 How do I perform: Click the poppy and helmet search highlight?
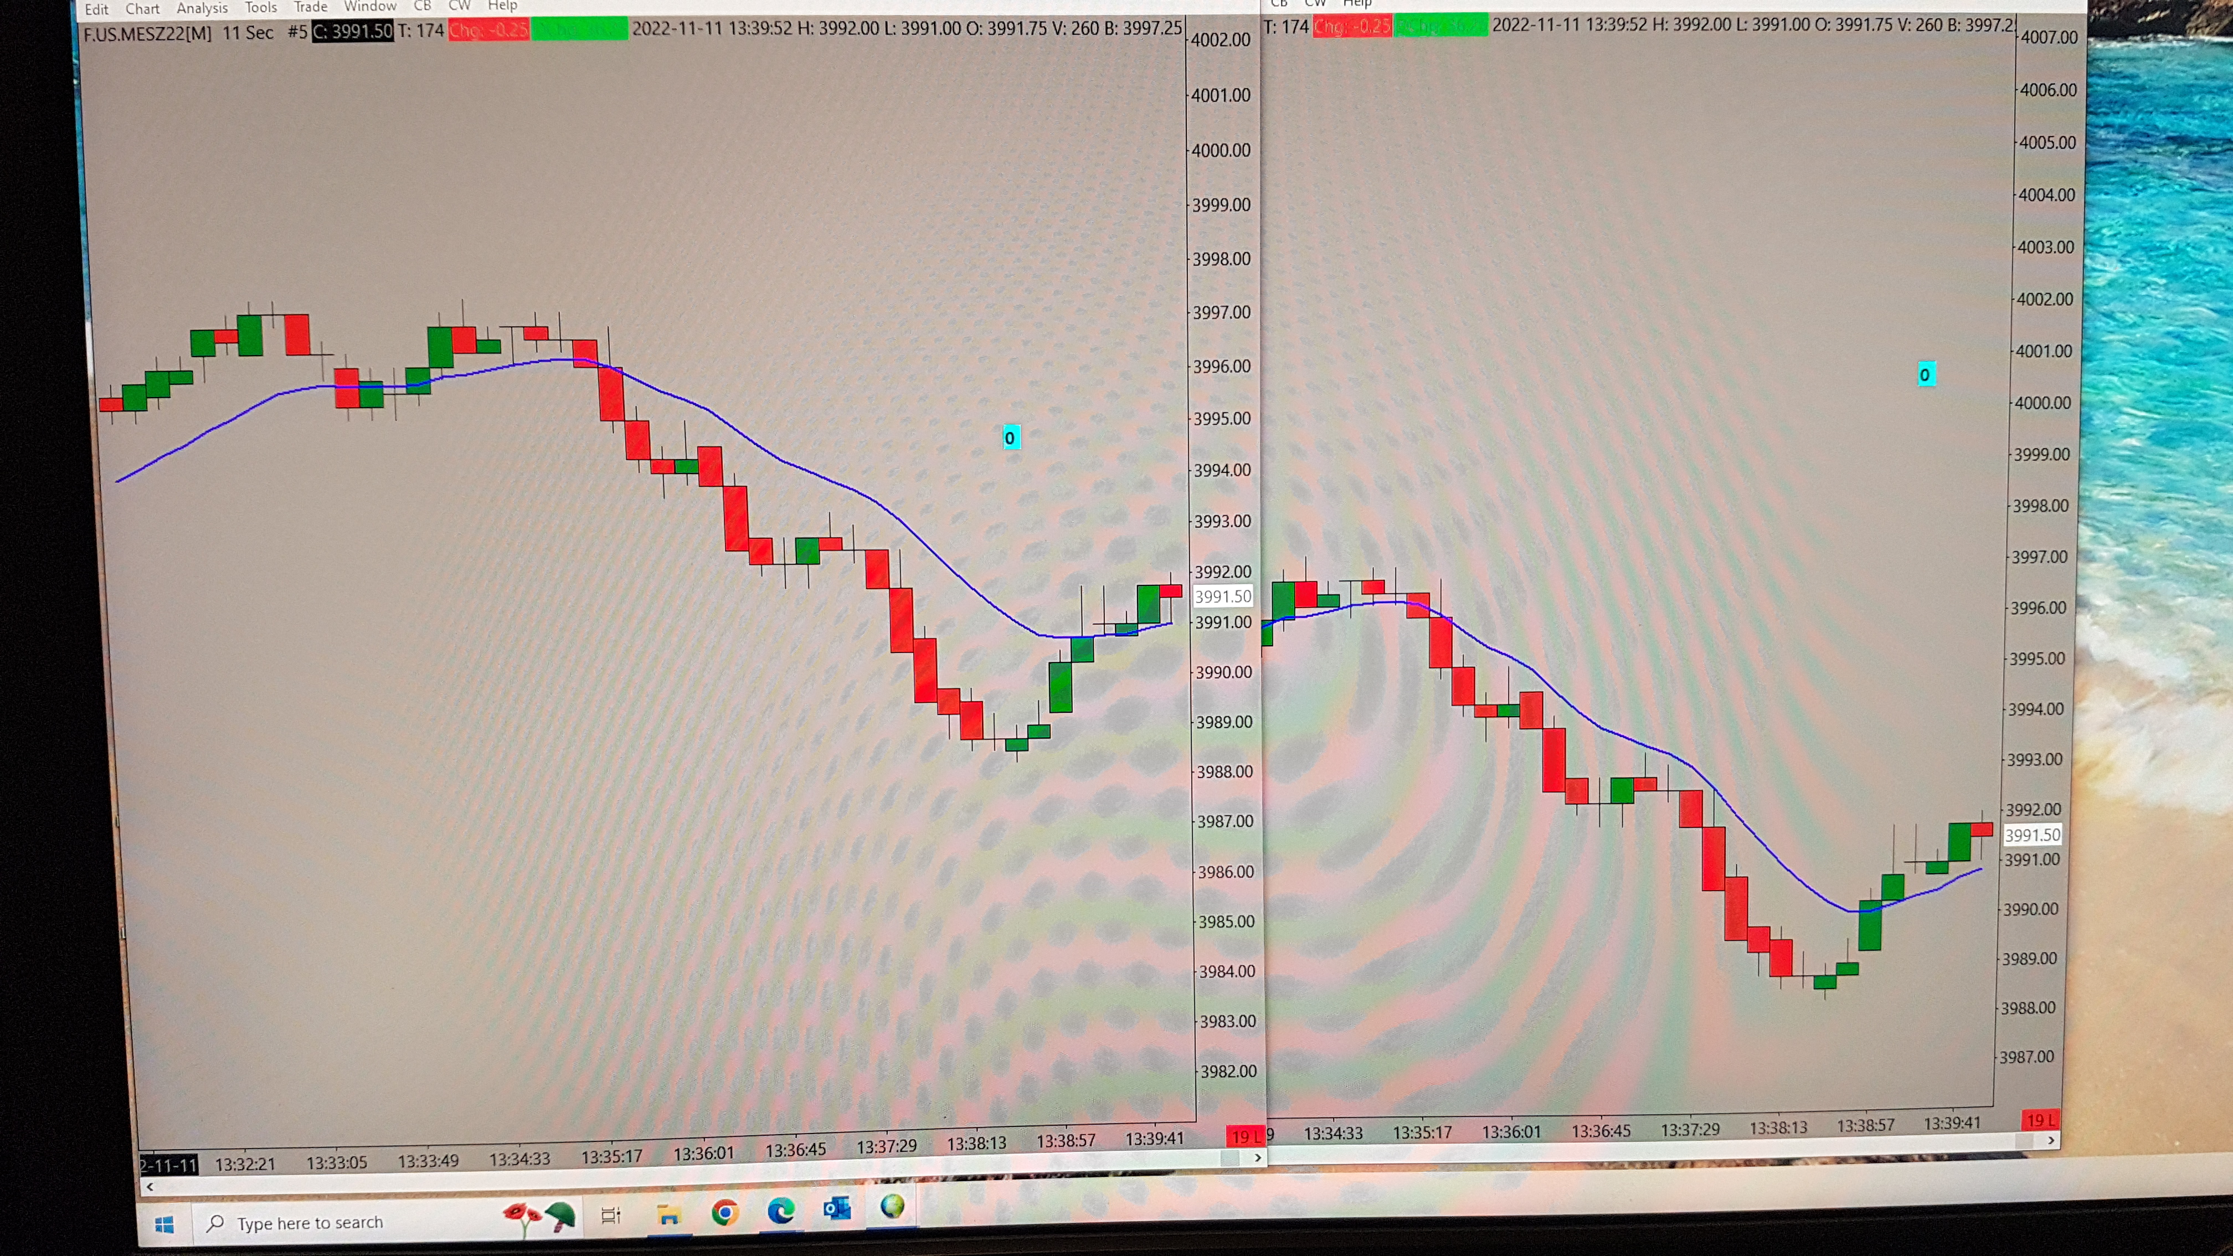click(x=539, y=1216)
